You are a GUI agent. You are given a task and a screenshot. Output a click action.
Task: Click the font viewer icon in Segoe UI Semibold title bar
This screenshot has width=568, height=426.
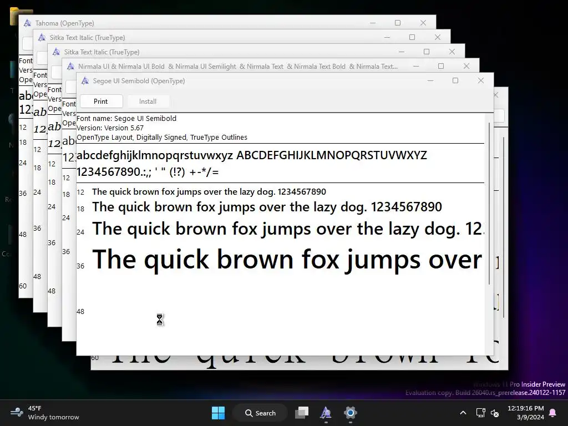(85, 81)
